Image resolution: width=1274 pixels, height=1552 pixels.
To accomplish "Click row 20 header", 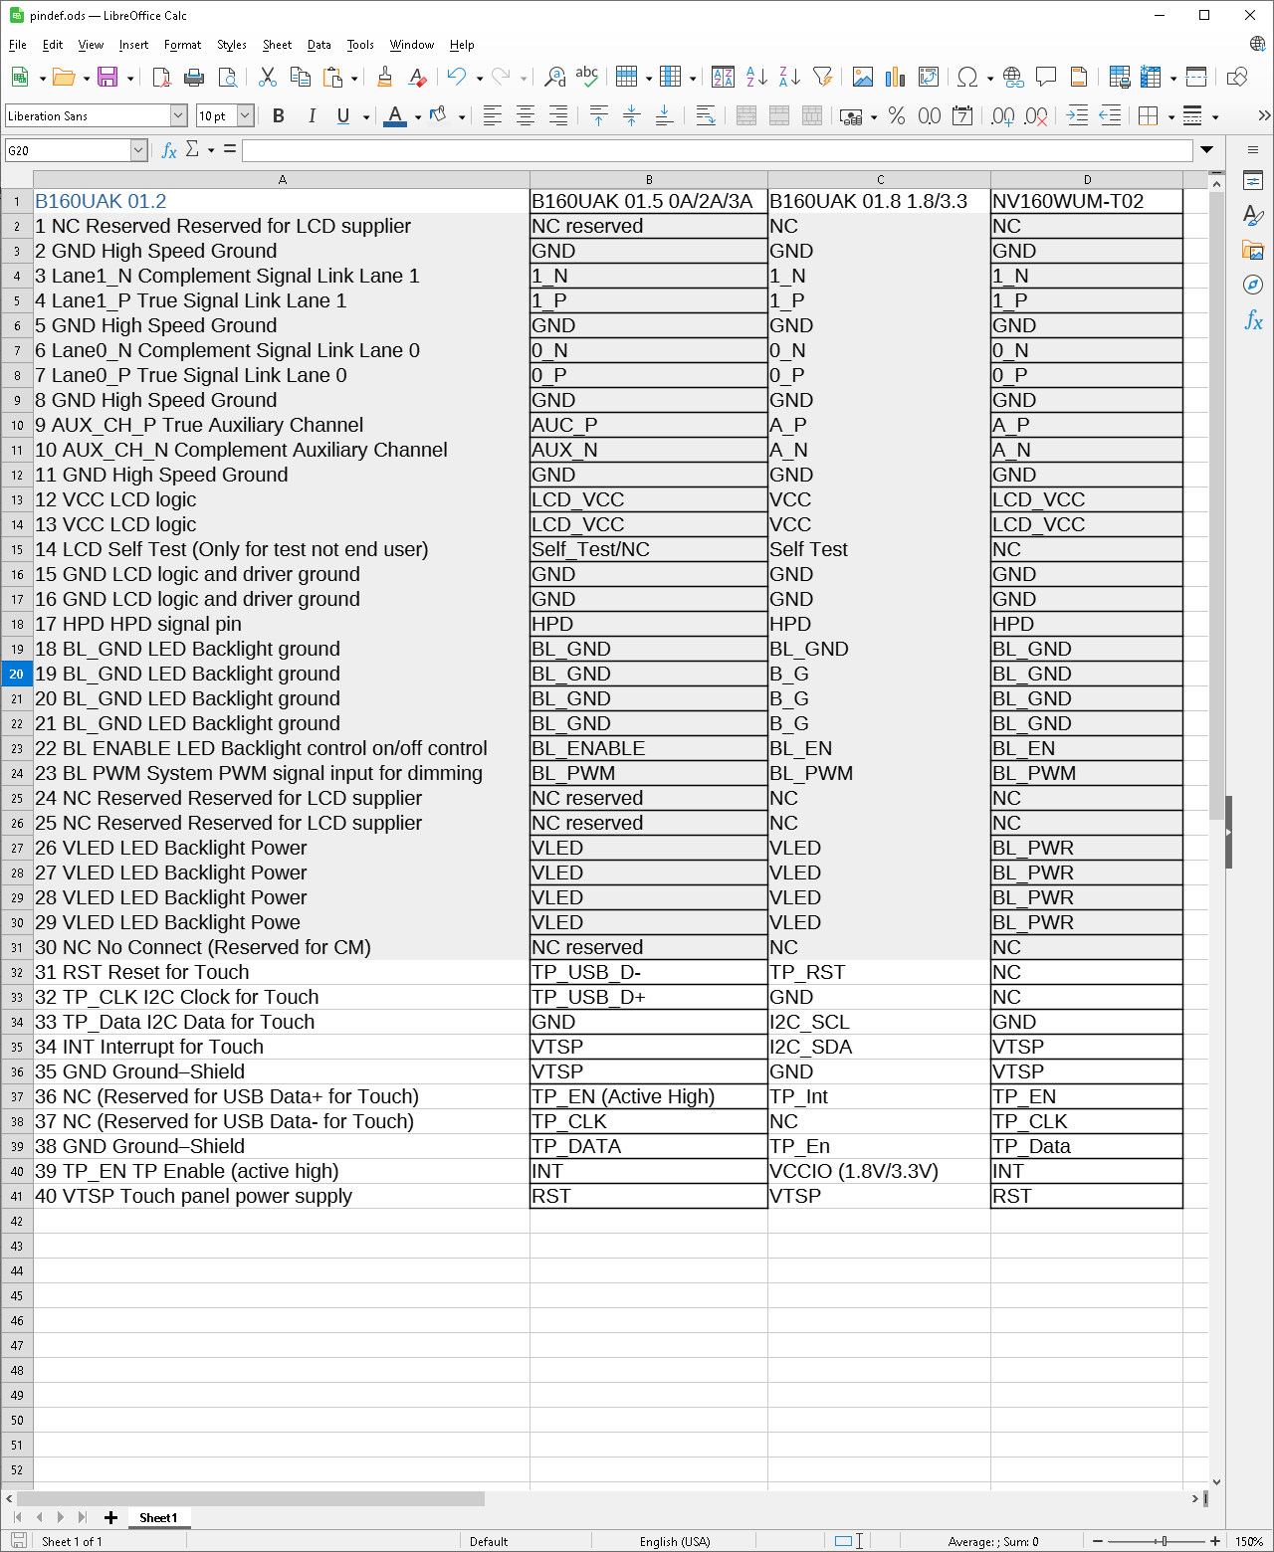I will (17, 675).
